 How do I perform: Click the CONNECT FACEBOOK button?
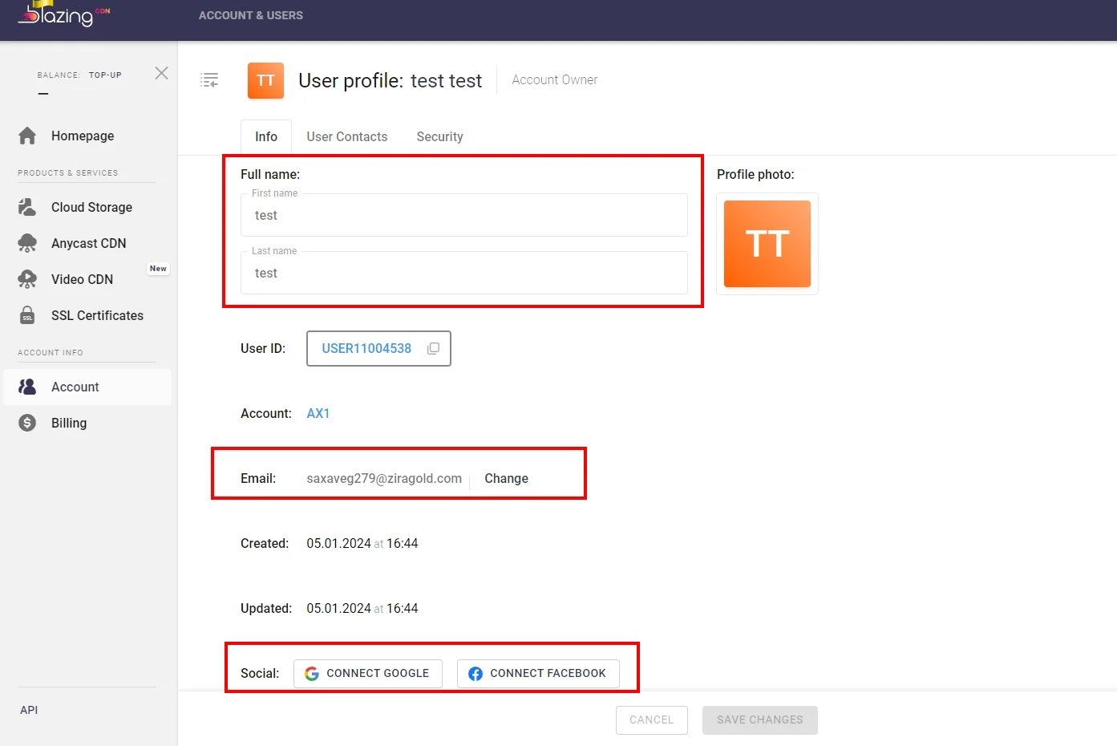pyautogui.click(x=538, y=673)
